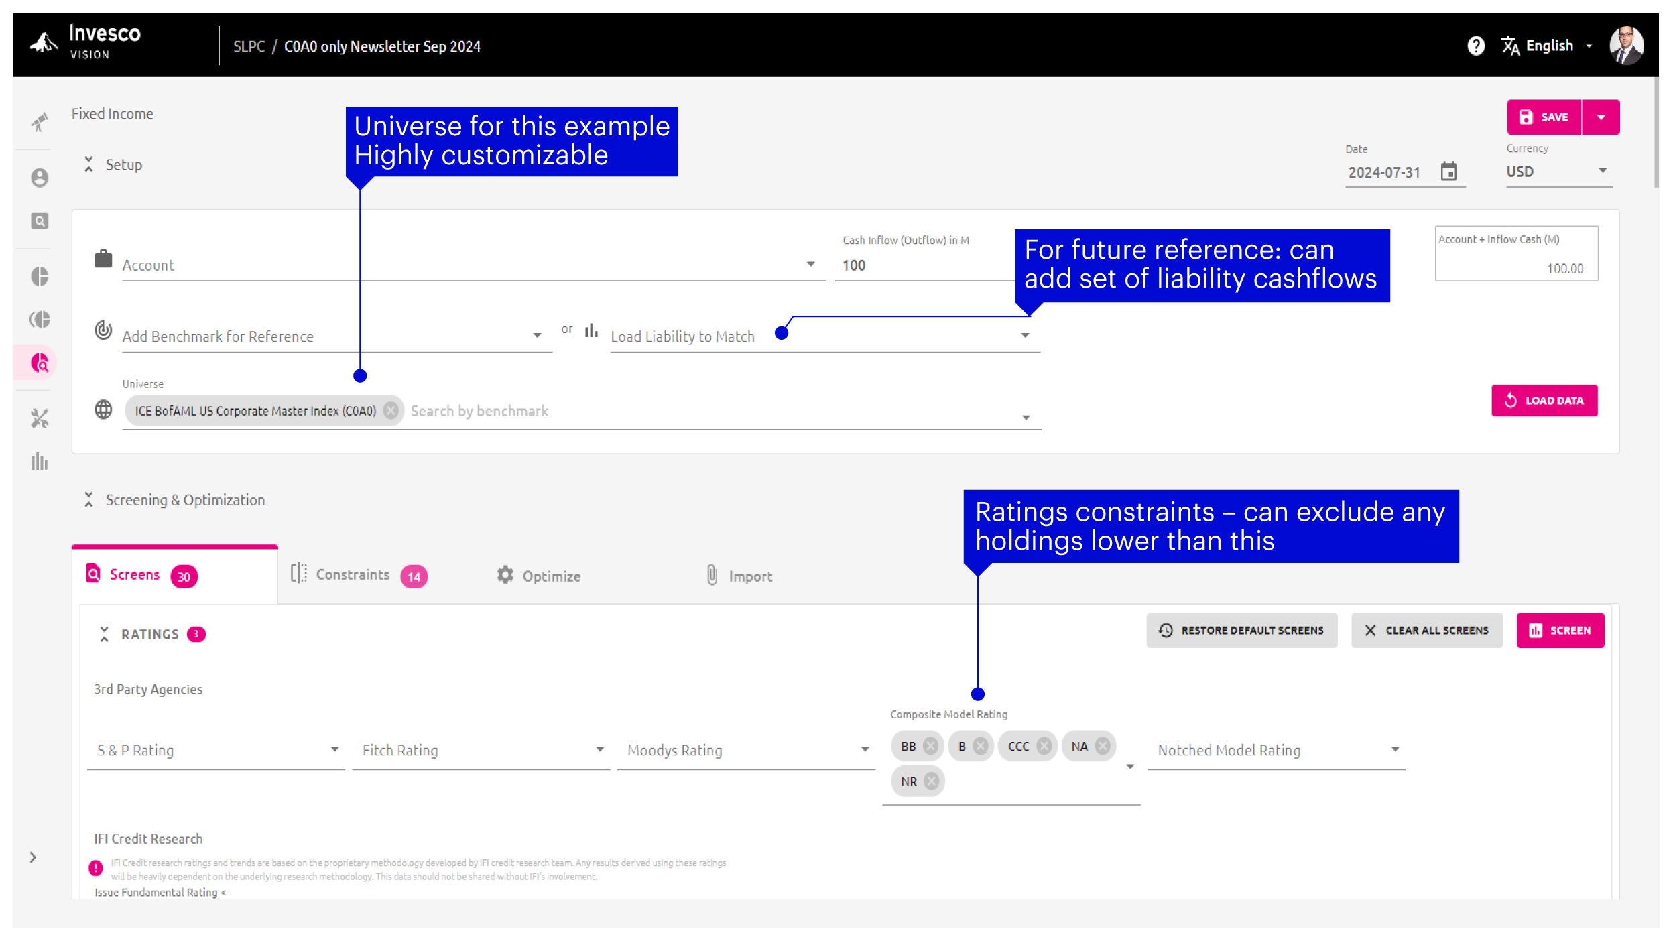Image resolution: width=1673 pixels, height=941 pixels.
Task: Click the page vertical scrollbar
Action: 1656,133
